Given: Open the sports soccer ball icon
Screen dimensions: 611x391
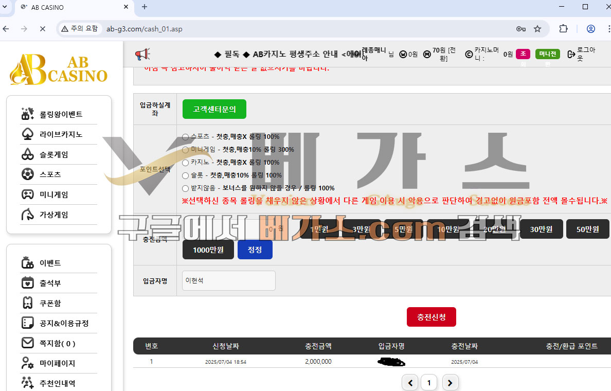Looking at the screenshot, I should pyautogui.click(x=27, y=174).
